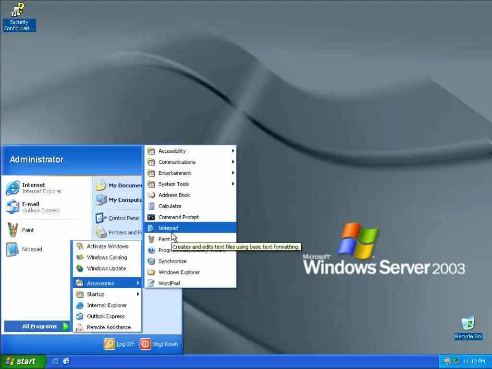
Task: Expand the Startup submenu arrow
Action: pyautogui.click(x=138, y=294)
